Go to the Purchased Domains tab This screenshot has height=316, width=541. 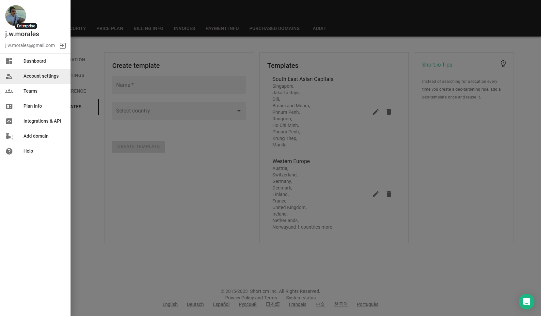(274, 28)
